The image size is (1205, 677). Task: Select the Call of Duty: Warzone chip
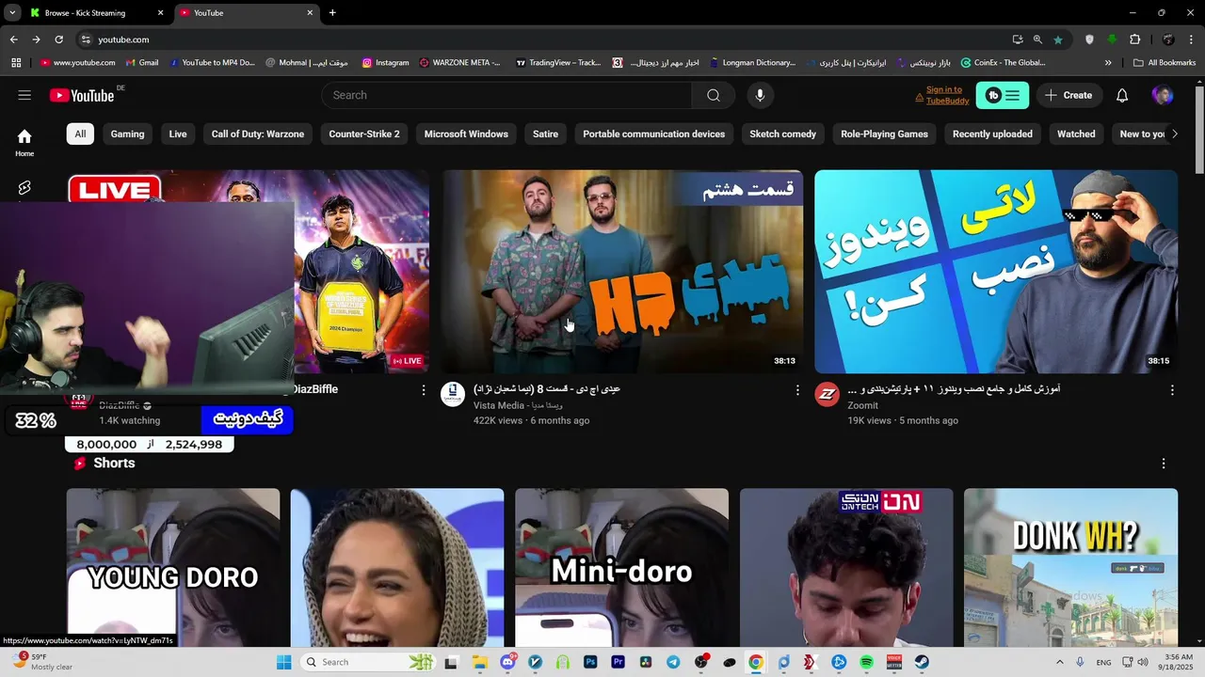click(258, 134)
